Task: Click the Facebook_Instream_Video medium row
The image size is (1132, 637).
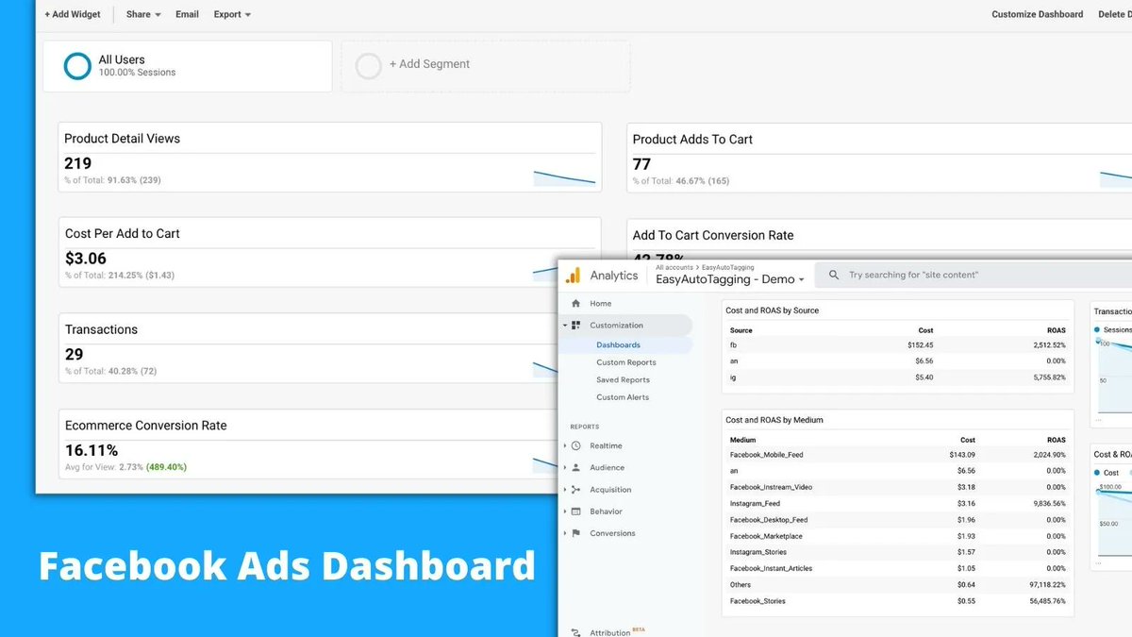Action: pyautogui.click(x=898, y=487)
